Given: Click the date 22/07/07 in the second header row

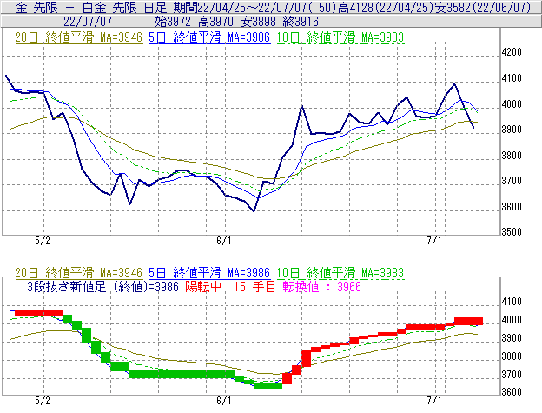Looking at the screenshot, I should [x=88, y=22].
